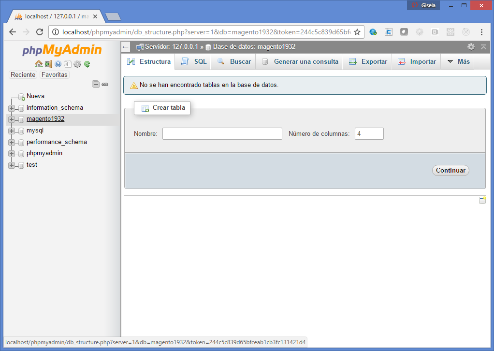Expand the mysql database tree node
This screenshot has width=494, height=351.
pos(12,131)
